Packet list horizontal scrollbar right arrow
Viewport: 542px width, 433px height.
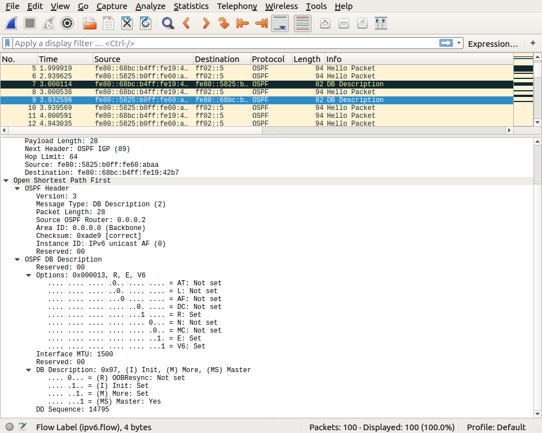[x=509, y=130]
